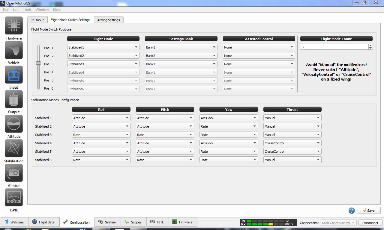Image resolution: width=384 pixels, height=230 pixels.
Task: Click the Flight Mode column header
Action: [x=103, y=39]
